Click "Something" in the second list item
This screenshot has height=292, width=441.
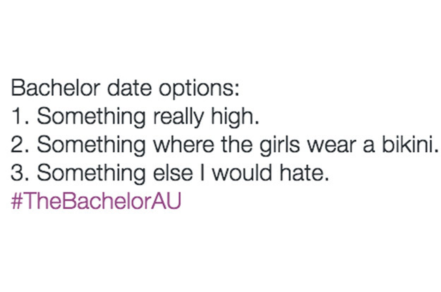[91, 145]
